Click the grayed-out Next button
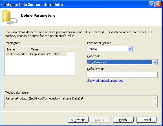 (100, 120)
